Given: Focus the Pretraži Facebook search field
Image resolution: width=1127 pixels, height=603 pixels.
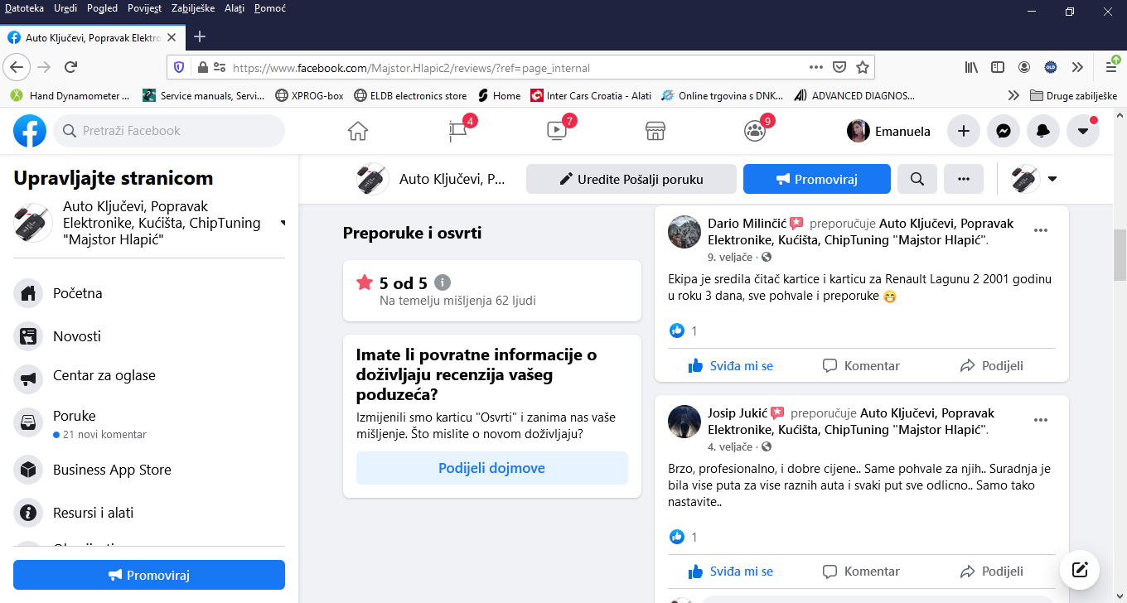Looking at the screenshot, I should (x=169, y=131).
